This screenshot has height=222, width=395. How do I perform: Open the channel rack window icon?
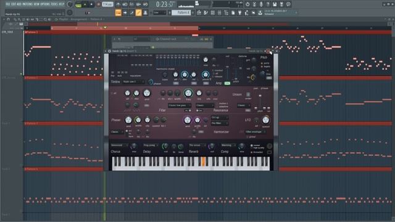212,12
